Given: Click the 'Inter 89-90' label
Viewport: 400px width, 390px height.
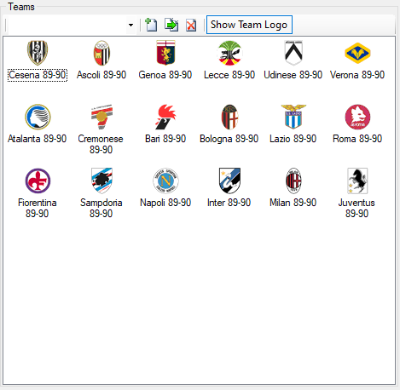Looking at the screenshot, I should (x=229, y=203).
